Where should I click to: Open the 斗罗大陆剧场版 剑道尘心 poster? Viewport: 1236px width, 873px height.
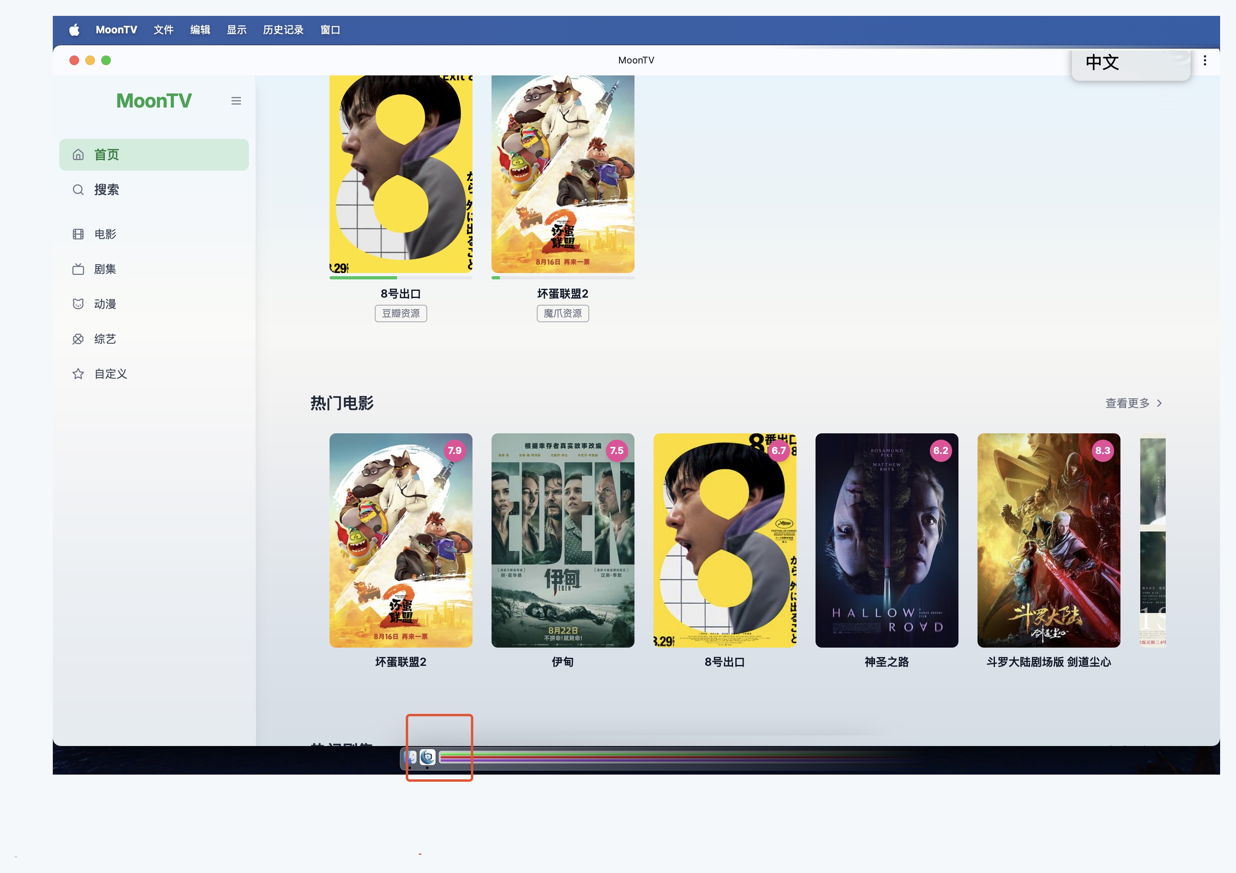(1049, 540)
